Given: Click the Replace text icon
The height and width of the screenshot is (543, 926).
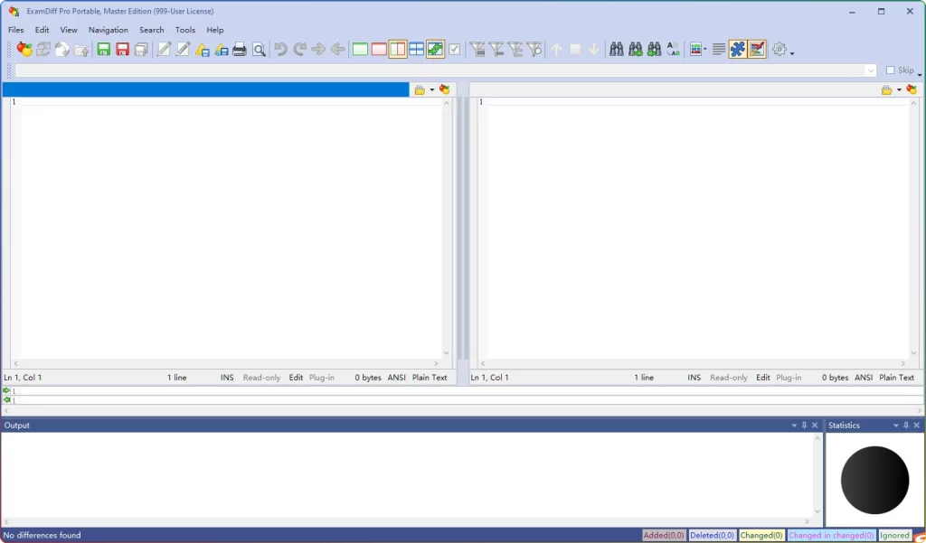Looking at the screenshot, I should pos(674,50).
